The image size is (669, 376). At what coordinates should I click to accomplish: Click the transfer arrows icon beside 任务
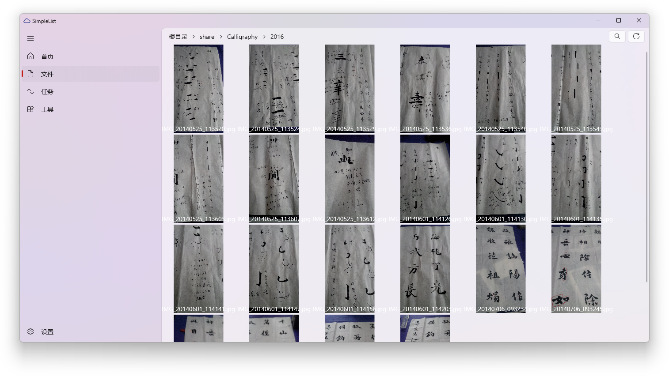tap(30, 91)
